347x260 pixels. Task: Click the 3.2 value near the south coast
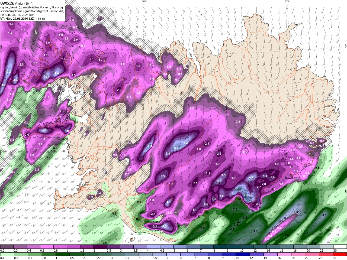tap(155, 226)
